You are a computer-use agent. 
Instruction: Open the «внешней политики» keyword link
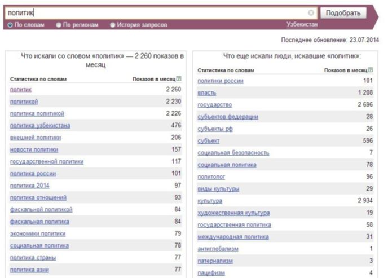pos(36,138)
